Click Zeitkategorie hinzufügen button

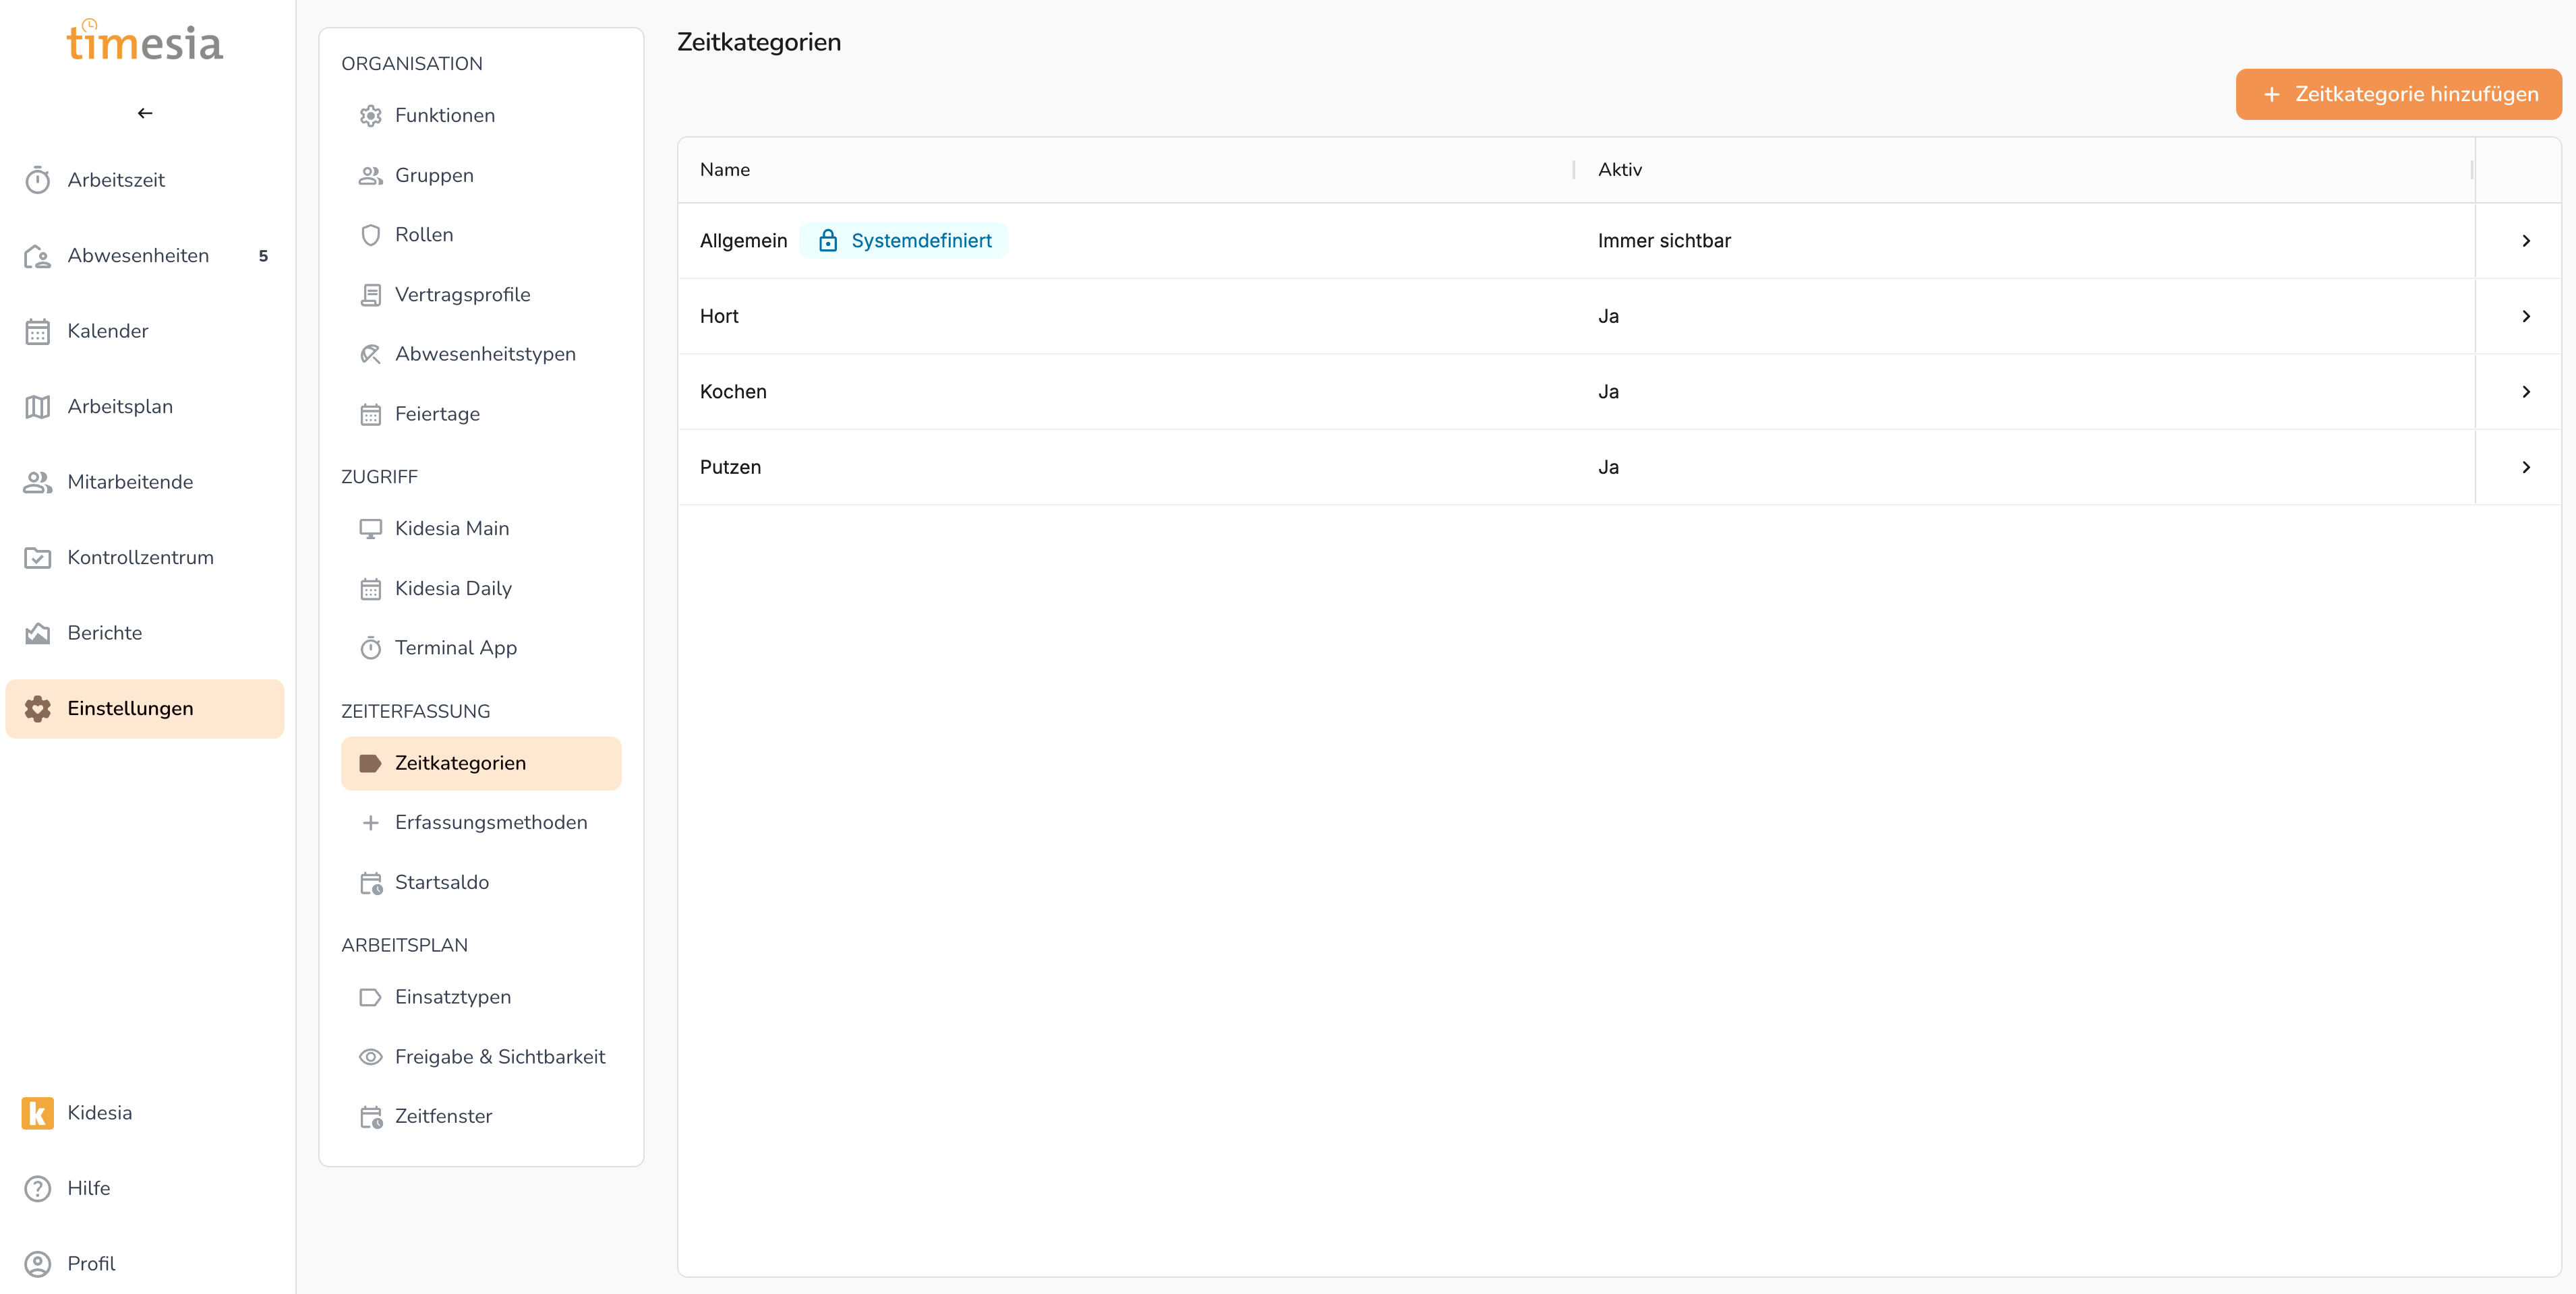coord(2398,94)
